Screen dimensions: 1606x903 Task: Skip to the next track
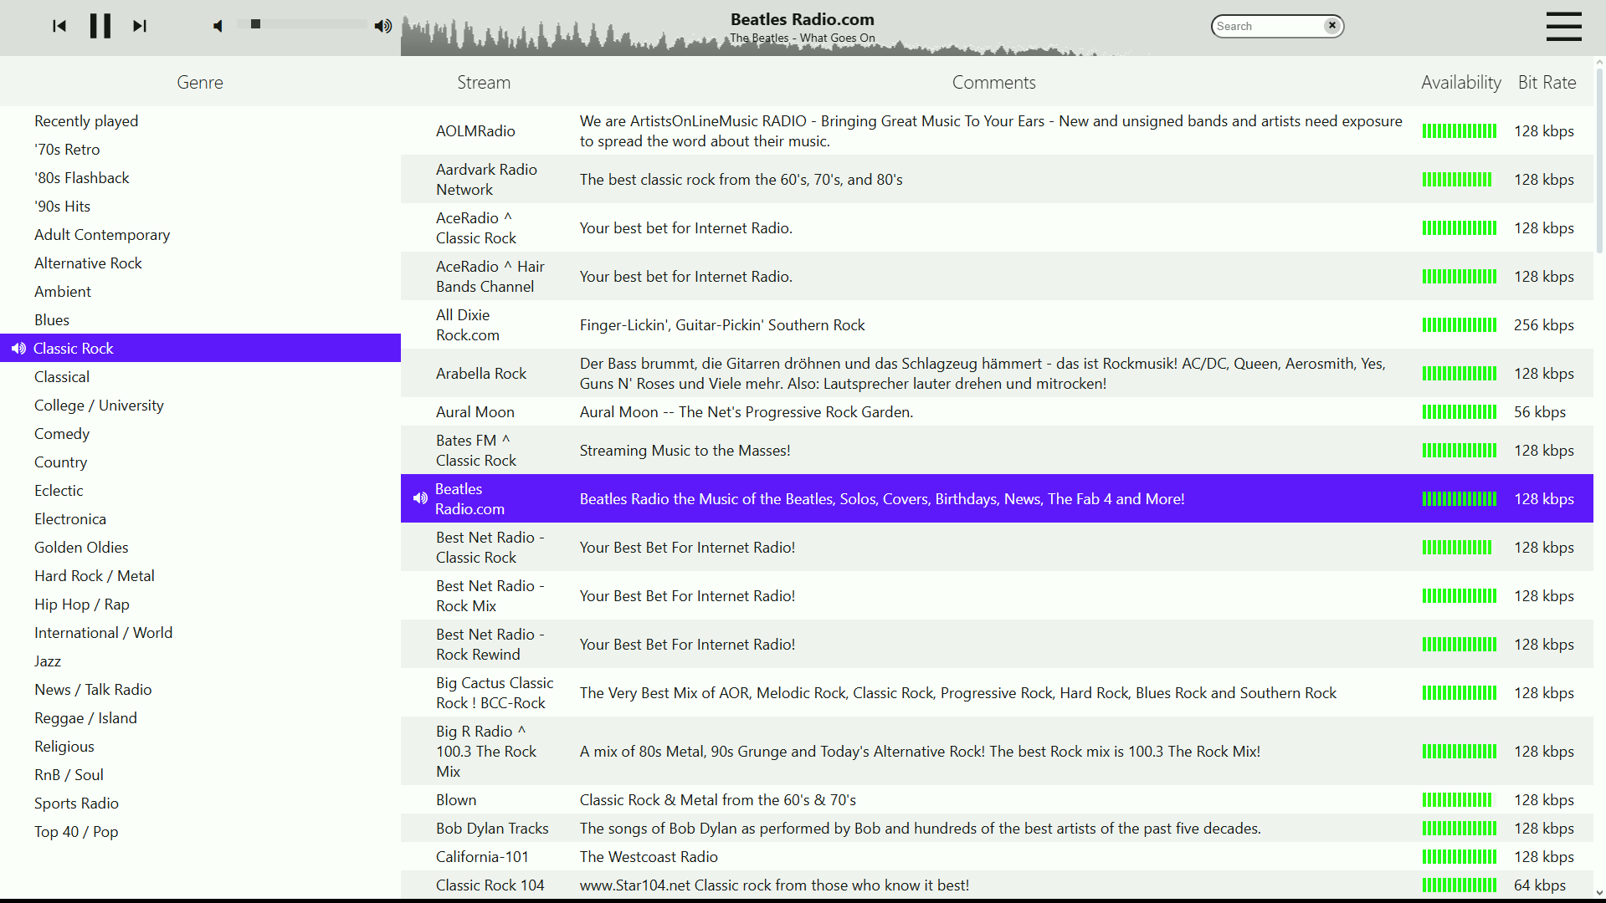pos(140,26)
